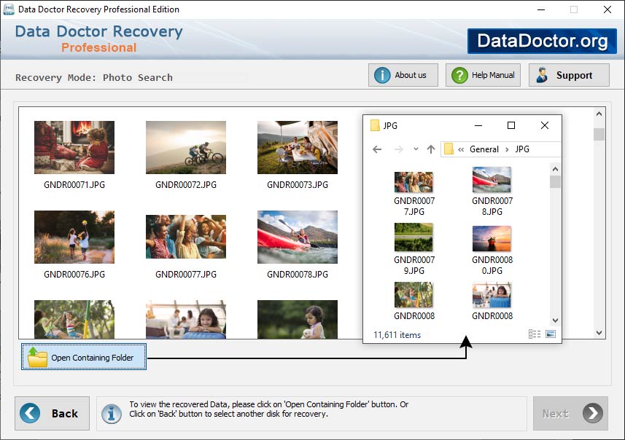Select the swing photo file in explorer
This screenshot has width=625, height=440.
point(414,301)
